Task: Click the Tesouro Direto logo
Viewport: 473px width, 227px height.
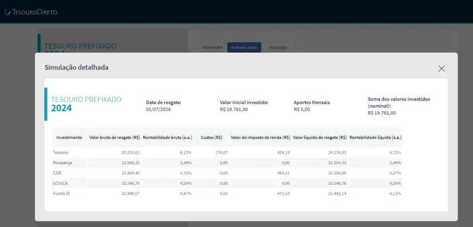Action: pos(31,12)
